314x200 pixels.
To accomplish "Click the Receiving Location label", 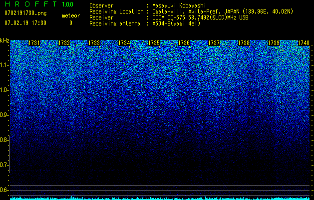I will 116,11.
